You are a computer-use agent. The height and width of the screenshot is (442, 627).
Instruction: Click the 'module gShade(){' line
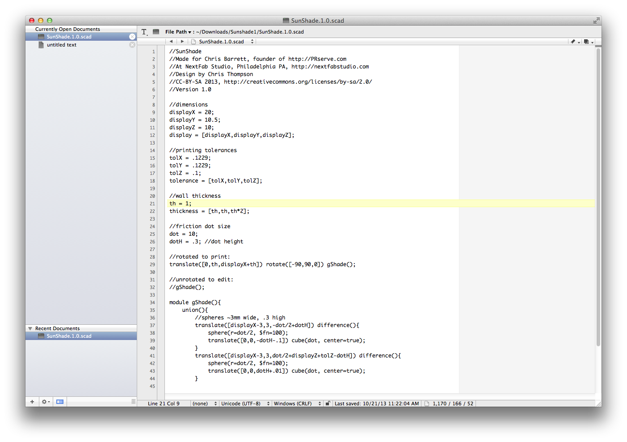(195, 302)
